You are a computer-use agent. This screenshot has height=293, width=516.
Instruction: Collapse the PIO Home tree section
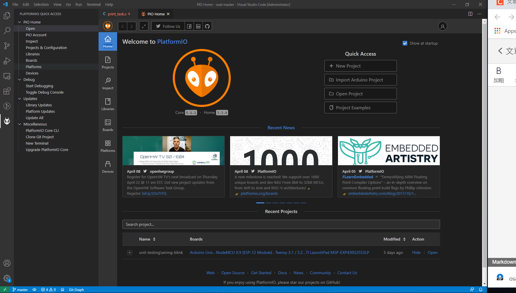point(19,22)
